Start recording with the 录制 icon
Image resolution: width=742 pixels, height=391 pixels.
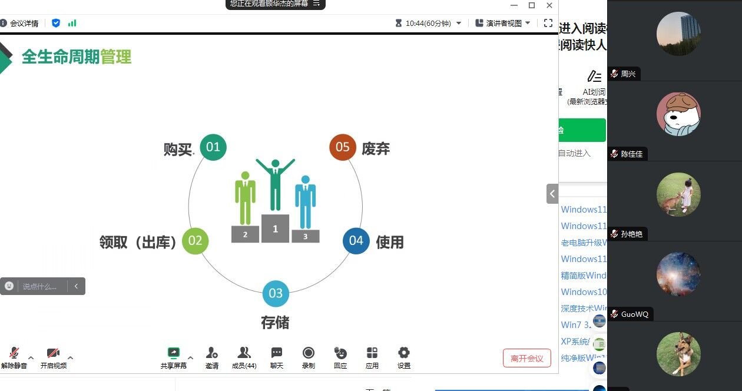(308, 353)
